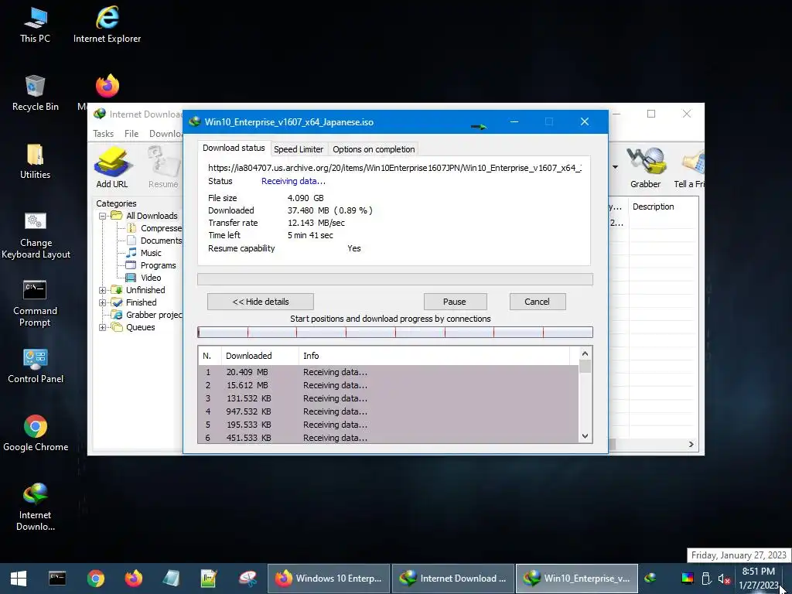Open Command Prompt from taskbar
This screenshot has height=594, width=792.
57,579
